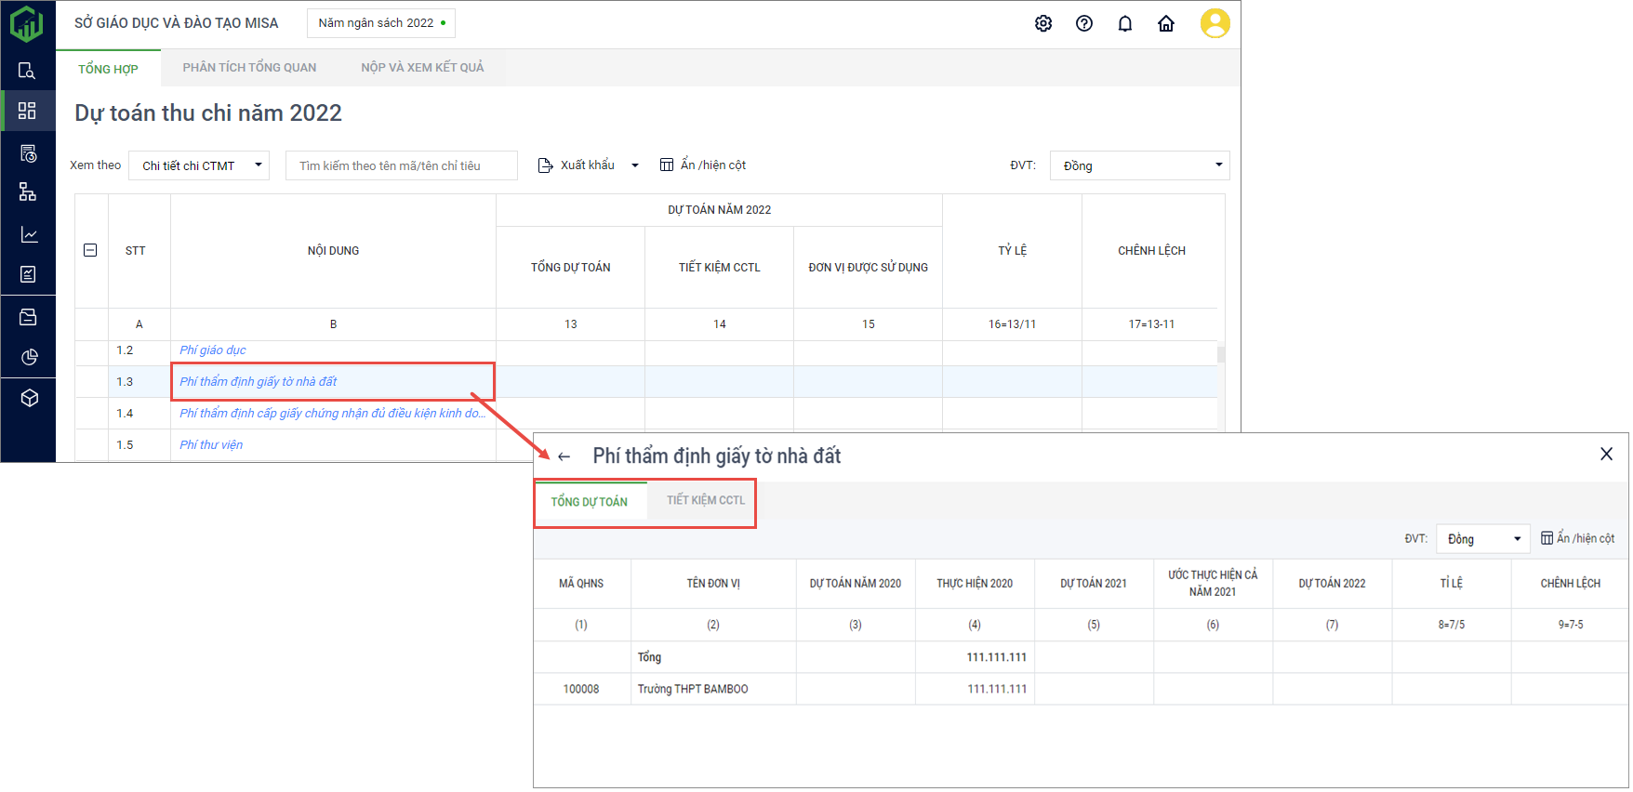The height and width of the screenshot is (792, 1633).
Task: Expand the Xem theo dropdown
Action: tap(199, 165)
